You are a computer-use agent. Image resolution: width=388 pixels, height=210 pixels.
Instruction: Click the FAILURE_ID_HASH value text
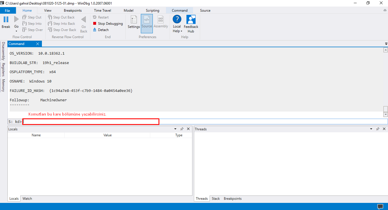tap(91, 90)
